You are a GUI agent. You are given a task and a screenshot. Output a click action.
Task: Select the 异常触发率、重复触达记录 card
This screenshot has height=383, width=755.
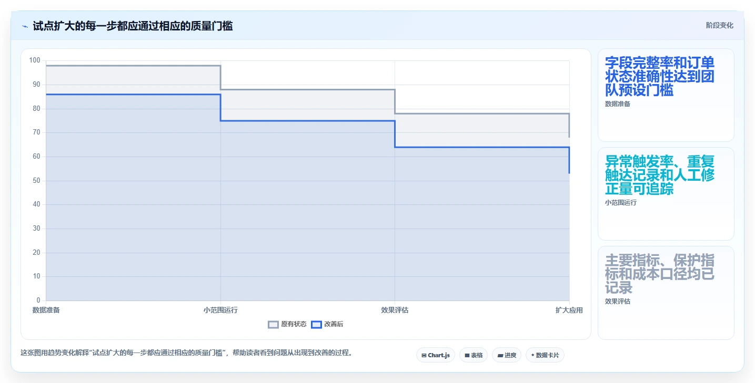pos(666,194)
